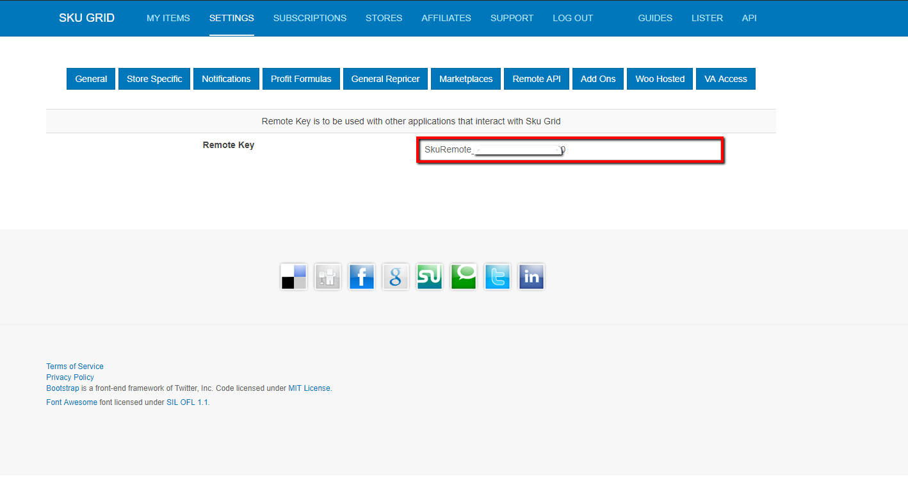Share on StumbleUpon icon
The width and height of the screenshot is (908, 487).
click(430, 277)
